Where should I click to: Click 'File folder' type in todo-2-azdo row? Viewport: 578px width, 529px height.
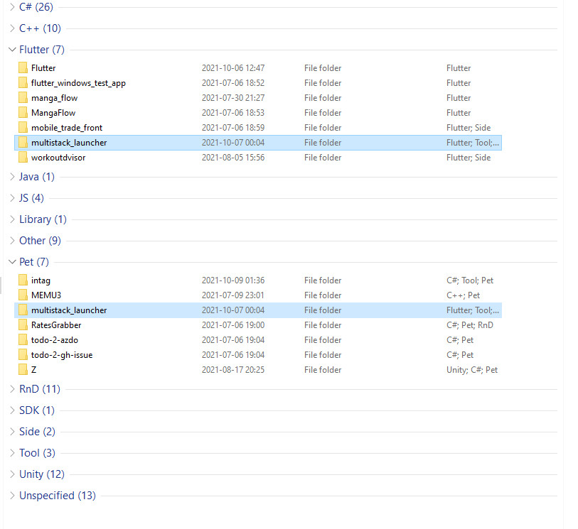pos(323,340)
